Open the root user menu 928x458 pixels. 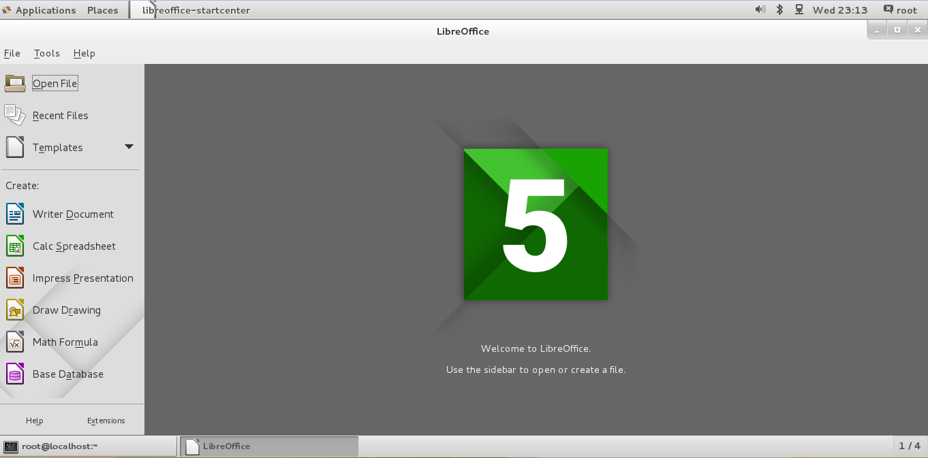[907, 10]
